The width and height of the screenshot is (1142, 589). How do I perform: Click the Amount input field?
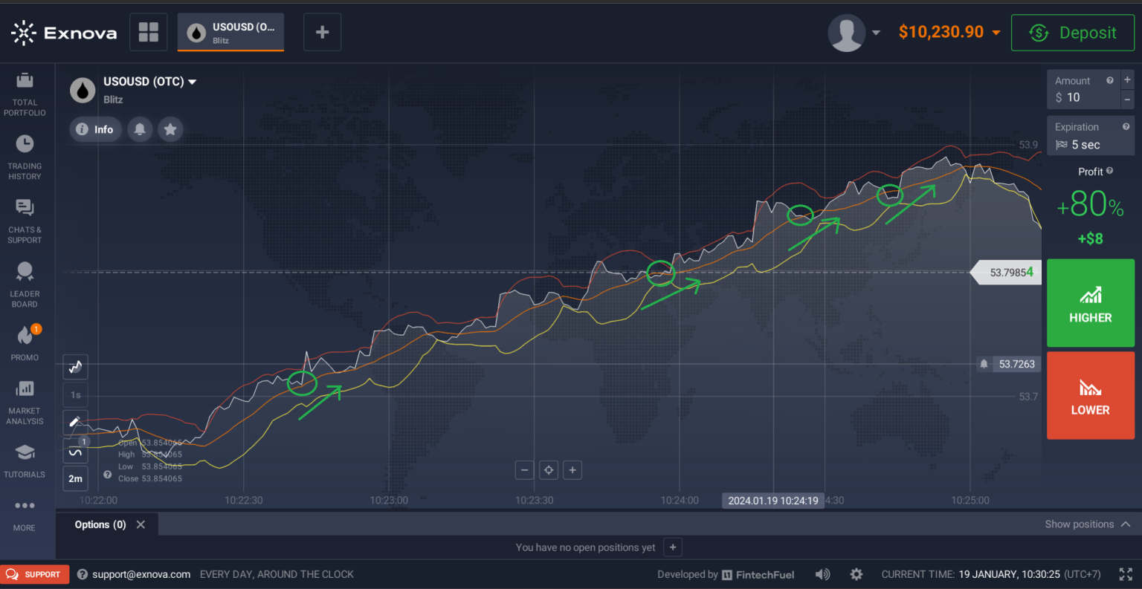tap(1083, 97)
